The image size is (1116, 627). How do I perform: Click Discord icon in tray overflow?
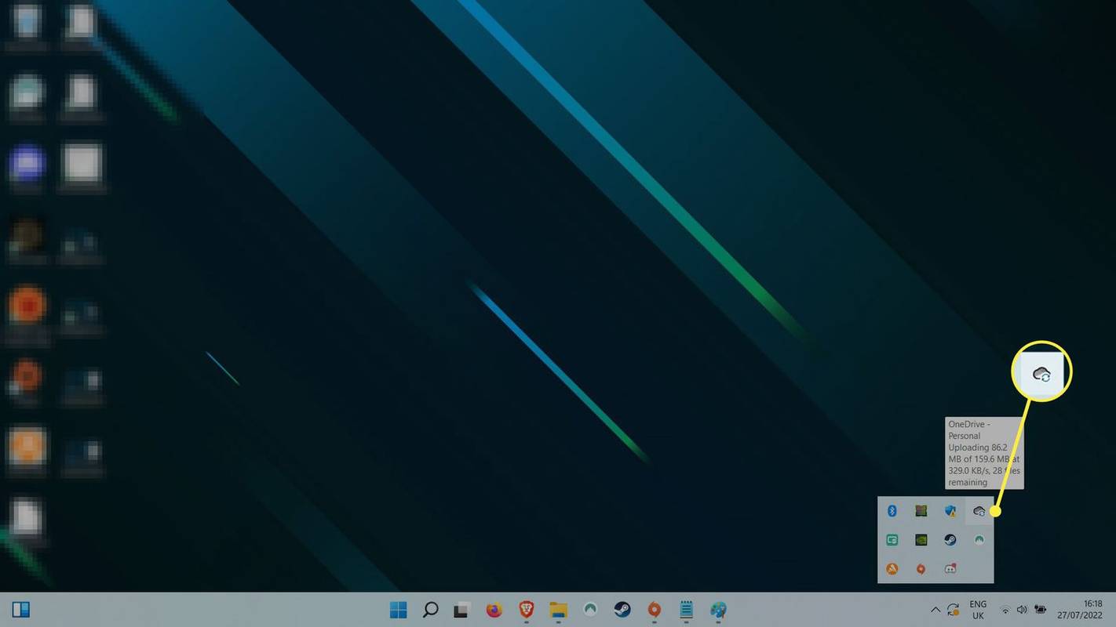click(950, 569)
